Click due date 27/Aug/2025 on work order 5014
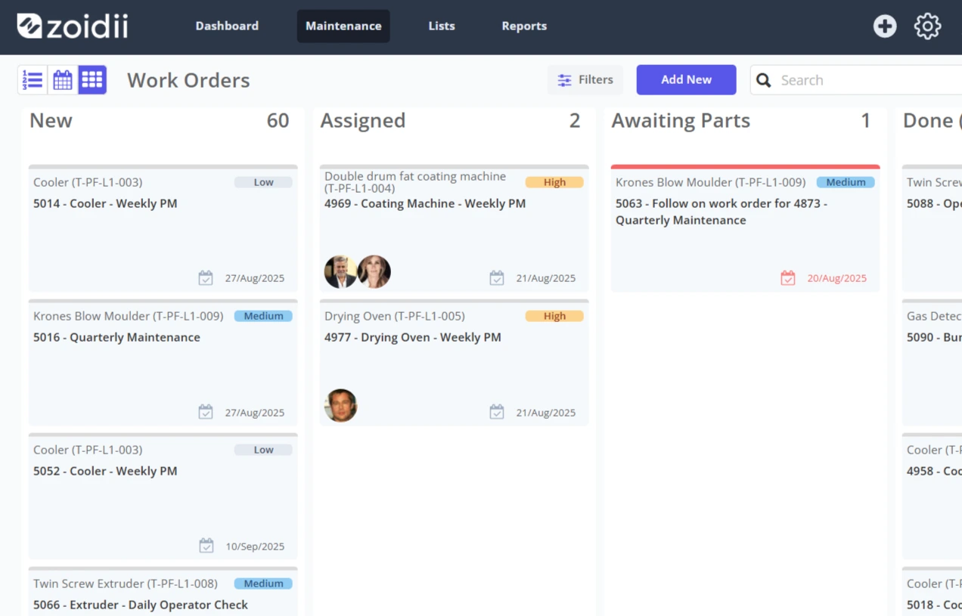This screenshot has height=616, width=962. tap(255, 278)
